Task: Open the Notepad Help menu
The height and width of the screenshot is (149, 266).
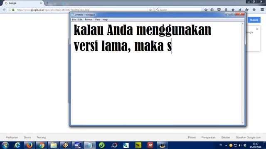Action: [x=105, y=19]
